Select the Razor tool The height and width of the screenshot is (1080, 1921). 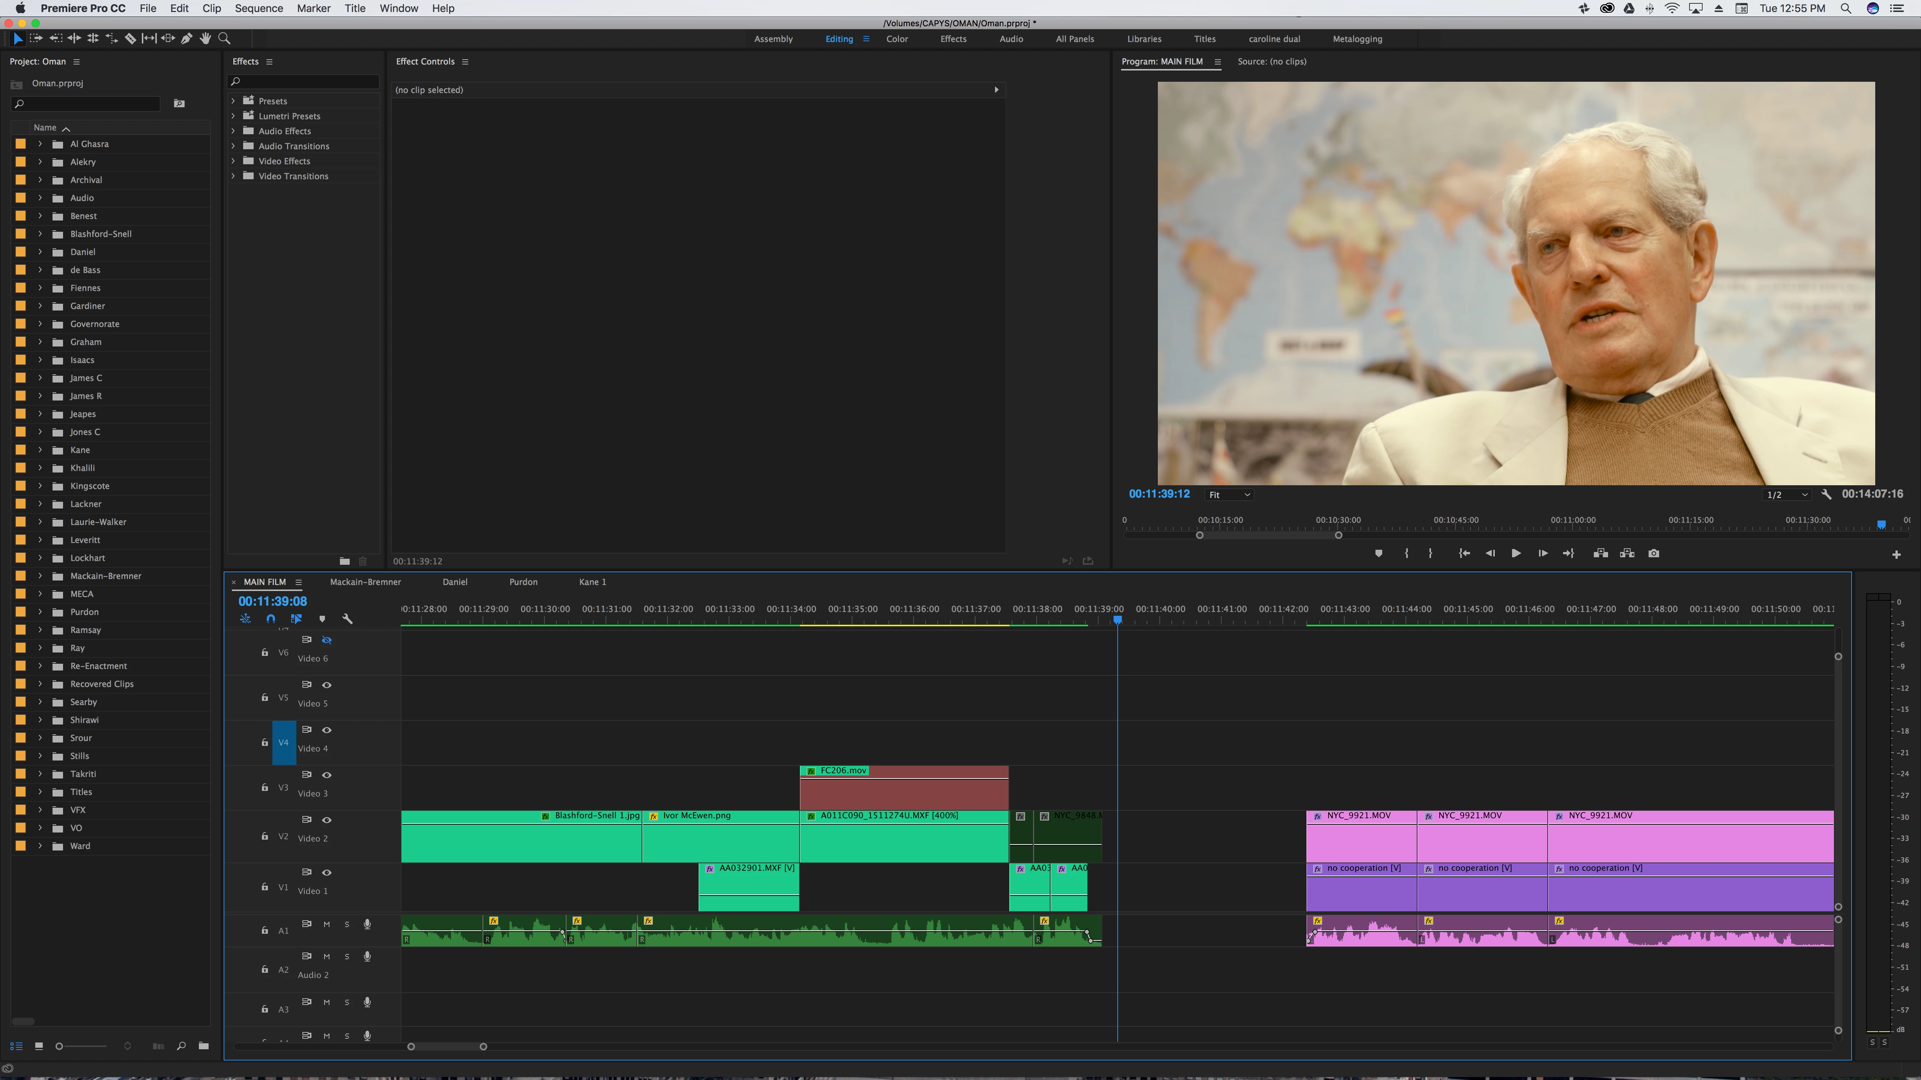pos(130,38)
